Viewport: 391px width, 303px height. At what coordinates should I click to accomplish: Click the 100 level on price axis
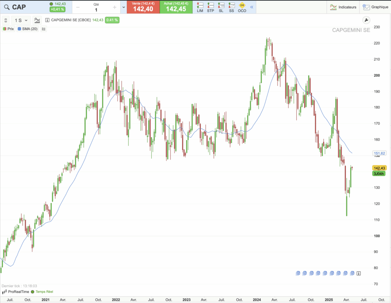tap(377, 236)
